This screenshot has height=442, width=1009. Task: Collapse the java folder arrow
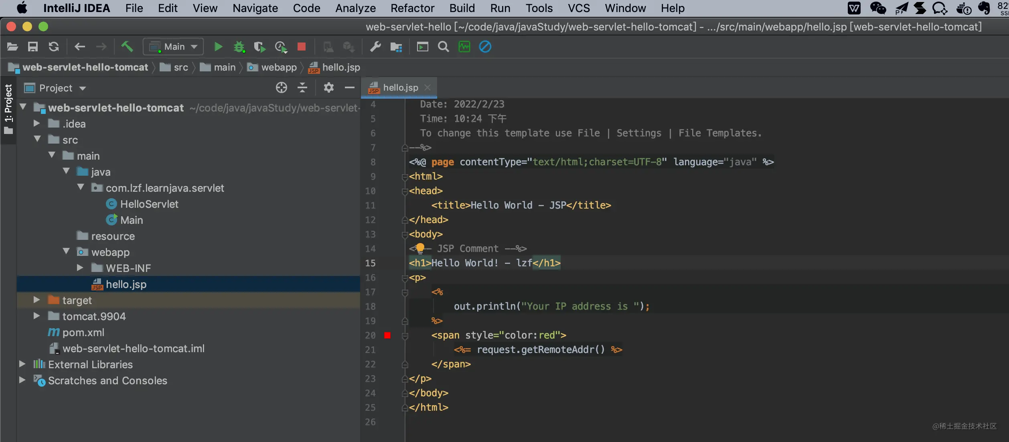tap(66, 171)
